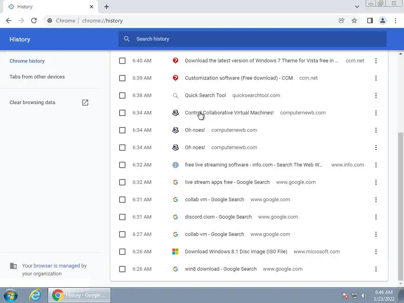Screen dimensions: 404x303
Task: Open Clear browsing data external link icon
Action: [x=85, y=103]
